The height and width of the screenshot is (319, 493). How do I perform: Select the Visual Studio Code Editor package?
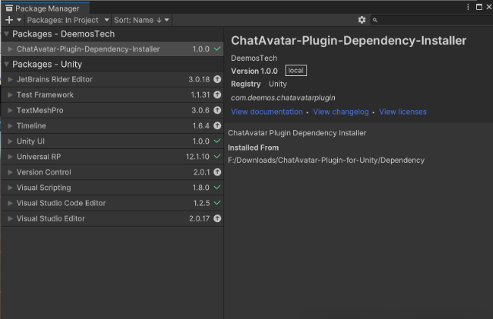112,203
